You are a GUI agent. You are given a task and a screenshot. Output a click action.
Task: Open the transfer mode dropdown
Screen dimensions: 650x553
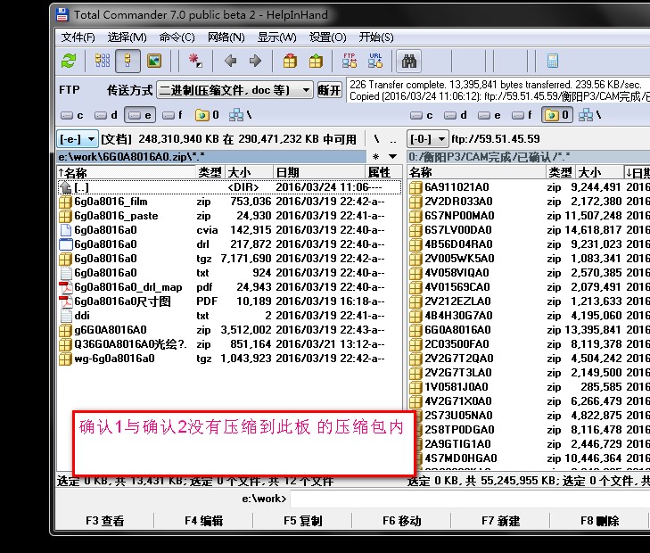234,90
